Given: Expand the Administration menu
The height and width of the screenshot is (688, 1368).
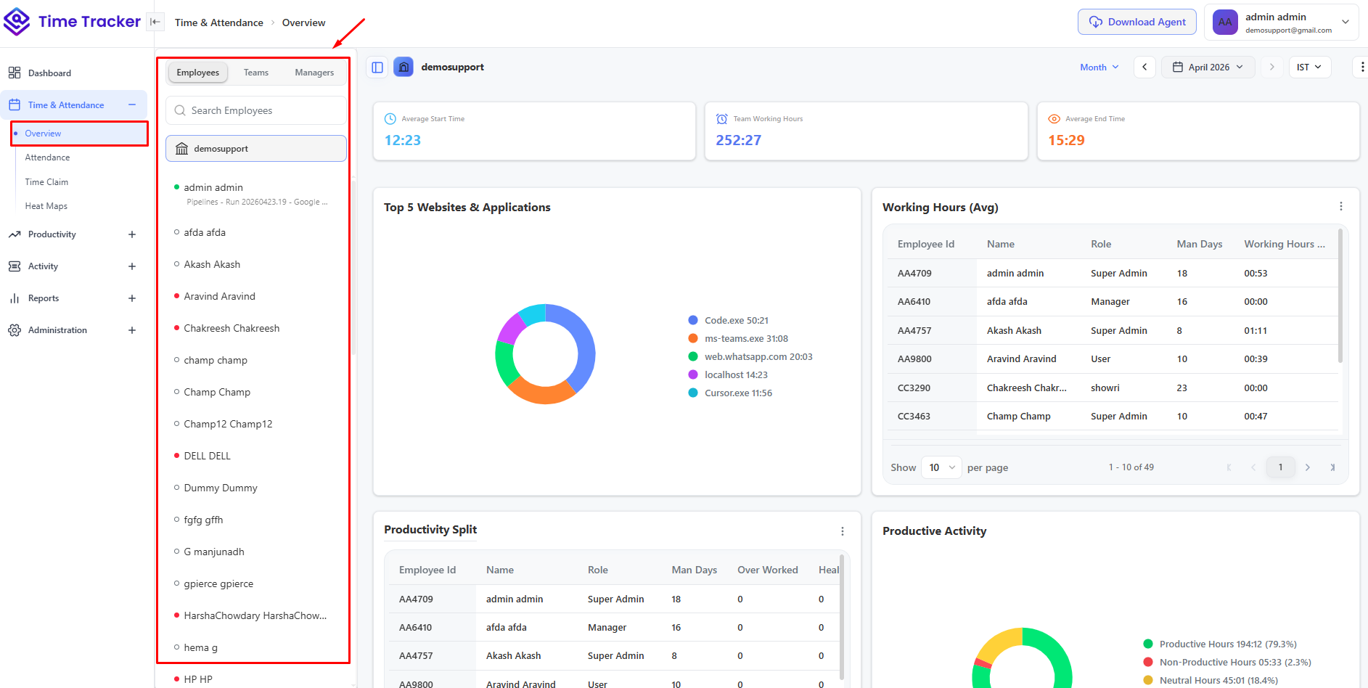Looking at the screenshot, I should point(132,330).
